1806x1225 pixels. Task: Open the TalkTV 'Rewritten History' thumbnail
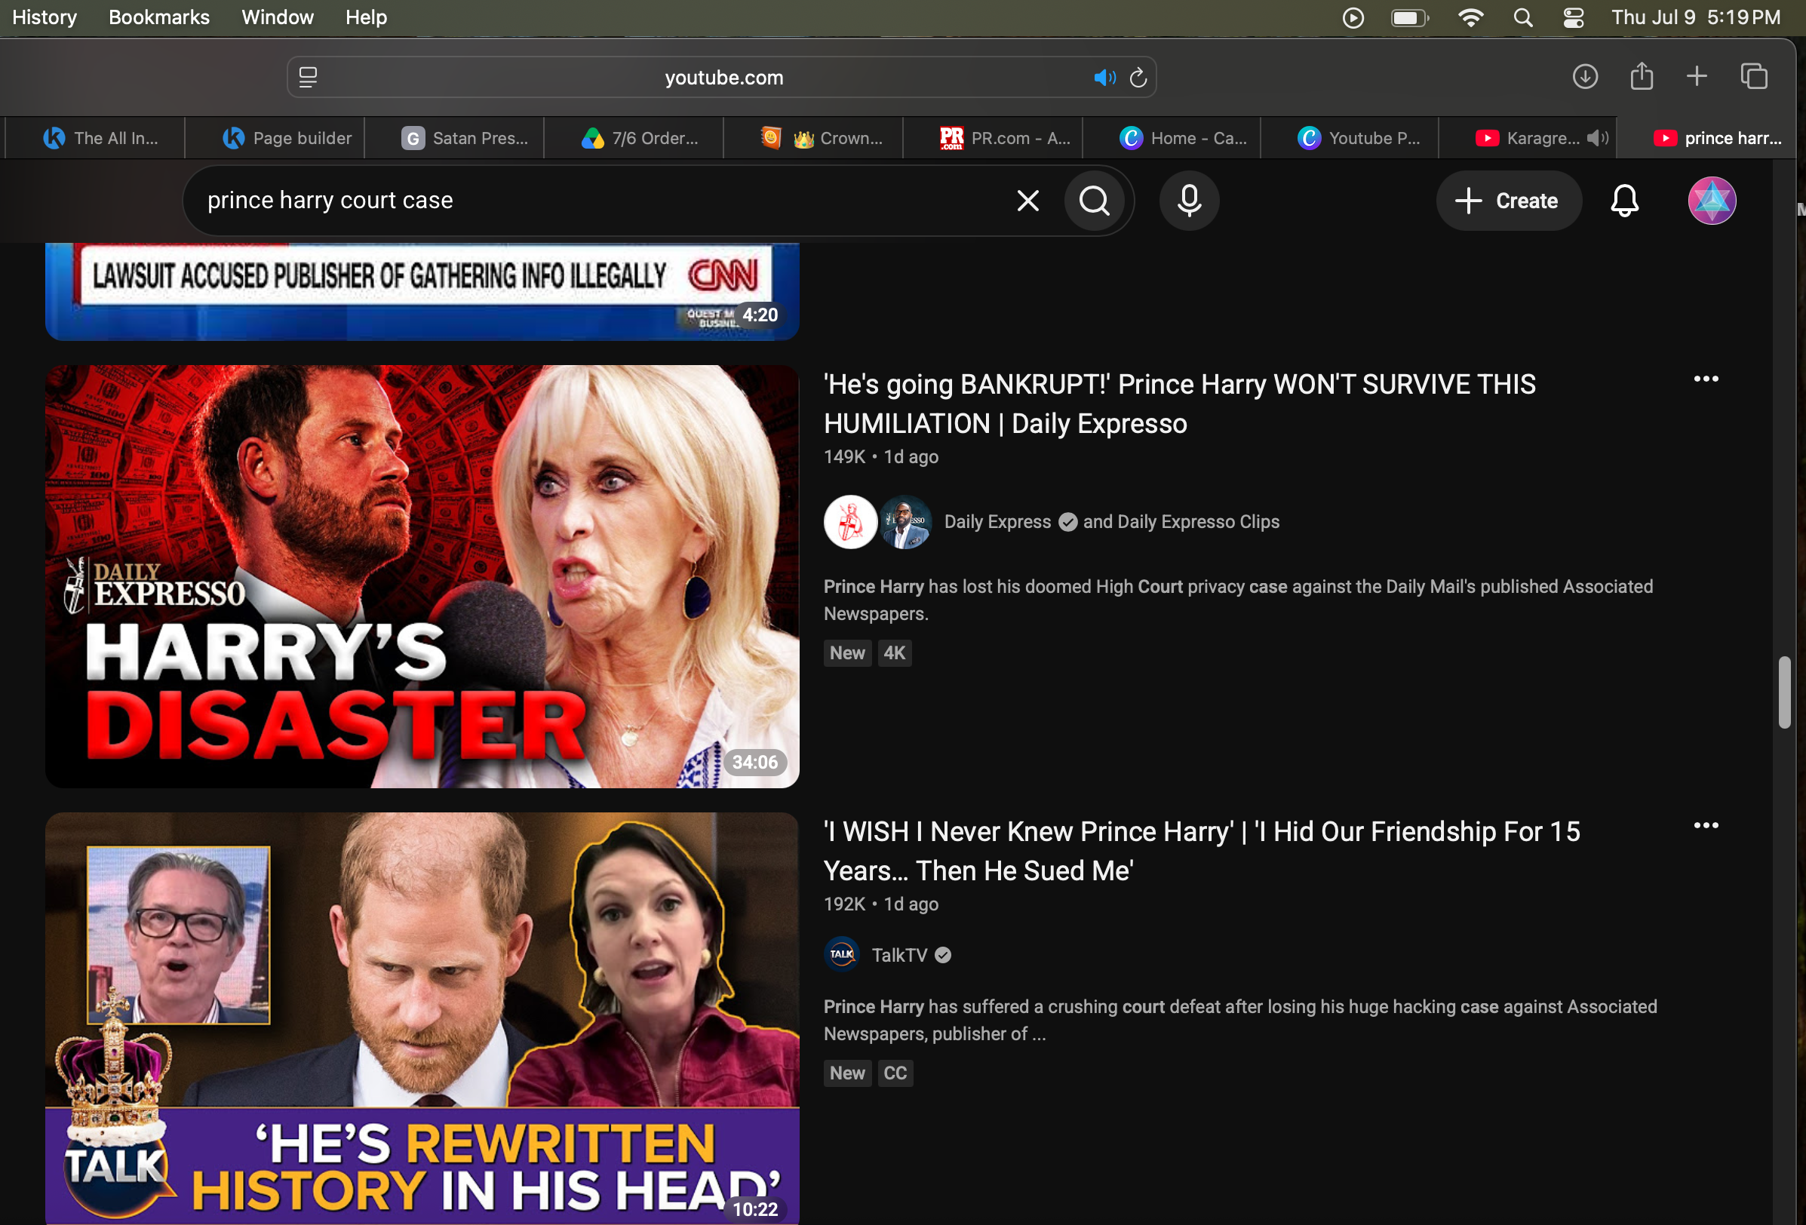pyautogui.click(x=422, y=1018)
